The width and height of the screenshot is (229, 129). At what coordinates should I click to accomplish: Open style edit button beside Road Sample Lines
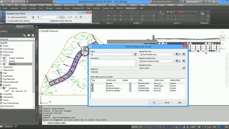click(177, 54)
